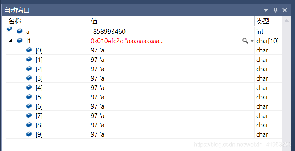
Task: Click the char type cell of [2]
Action: click(262, 69)
